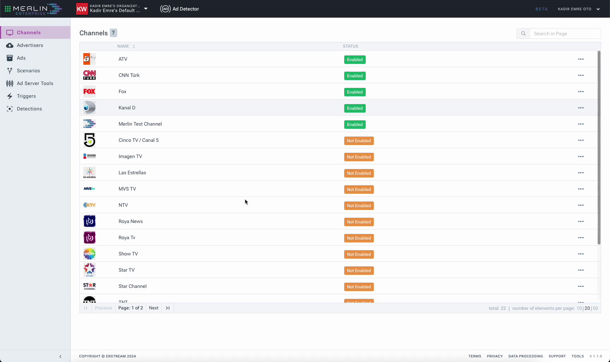Show 20 elements per page

[587, 308]
